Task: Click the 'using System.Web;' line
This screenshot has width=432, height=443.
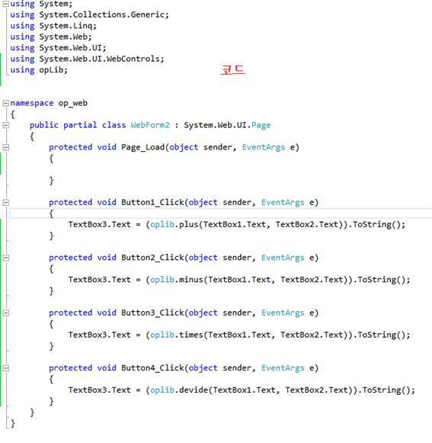Action: point(51,37)
